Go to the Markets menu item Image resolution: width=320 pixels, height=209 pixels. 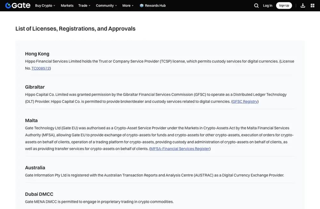point(67,5)
